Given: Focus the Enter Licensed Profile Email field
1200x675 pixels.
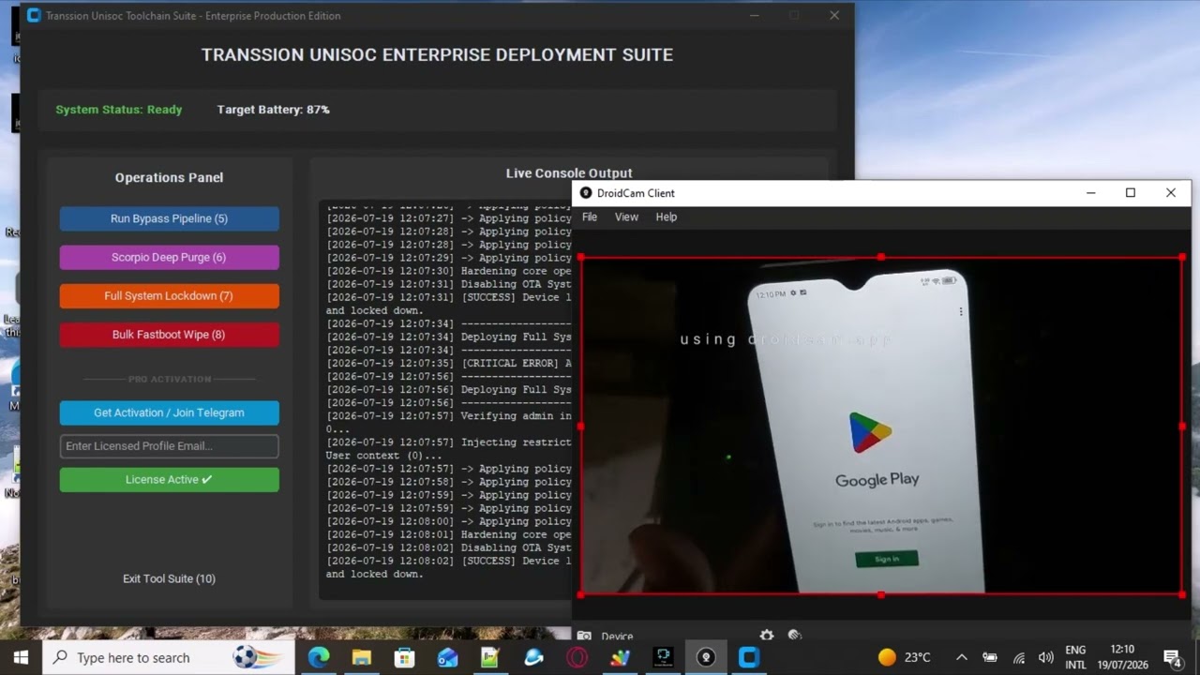Looking at the screenshot, I should pyautogui.click(x=169, y=446).
